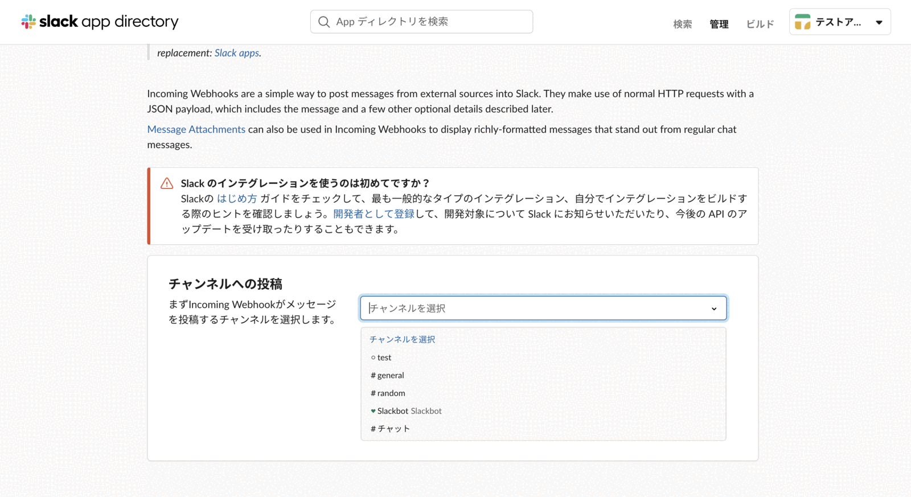Collapse the channel select chevron
911x497 pixels.
pos(714,309)
